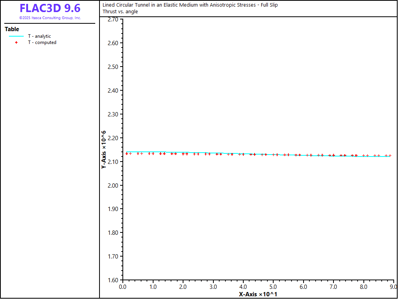The height and width of the screenshot is (299, 398).
Task: Click the 2.10 tick label on the Y axis
Action: 113,162
